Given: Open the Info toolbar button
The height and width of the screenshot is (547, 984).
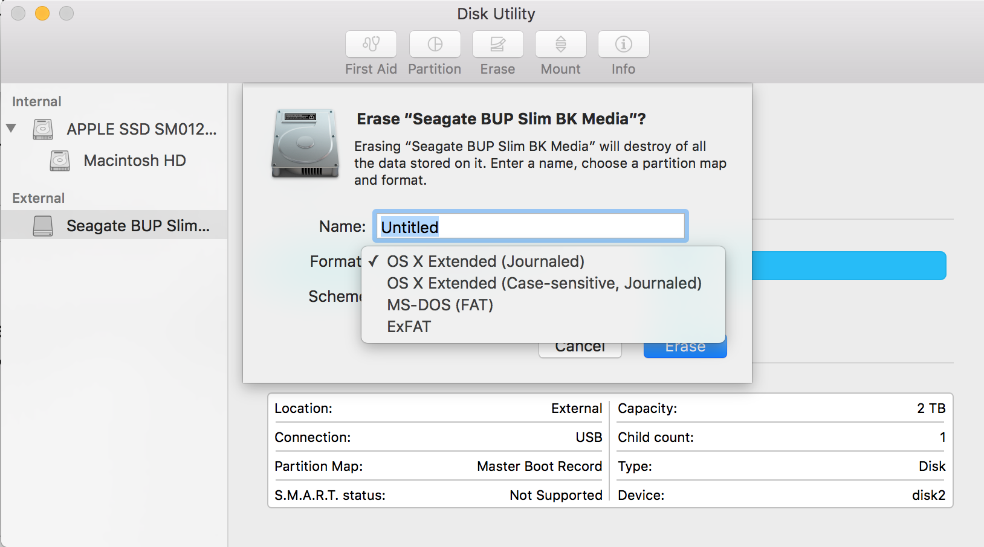Looking at the screenshot, I should click(x=624, y=44).
